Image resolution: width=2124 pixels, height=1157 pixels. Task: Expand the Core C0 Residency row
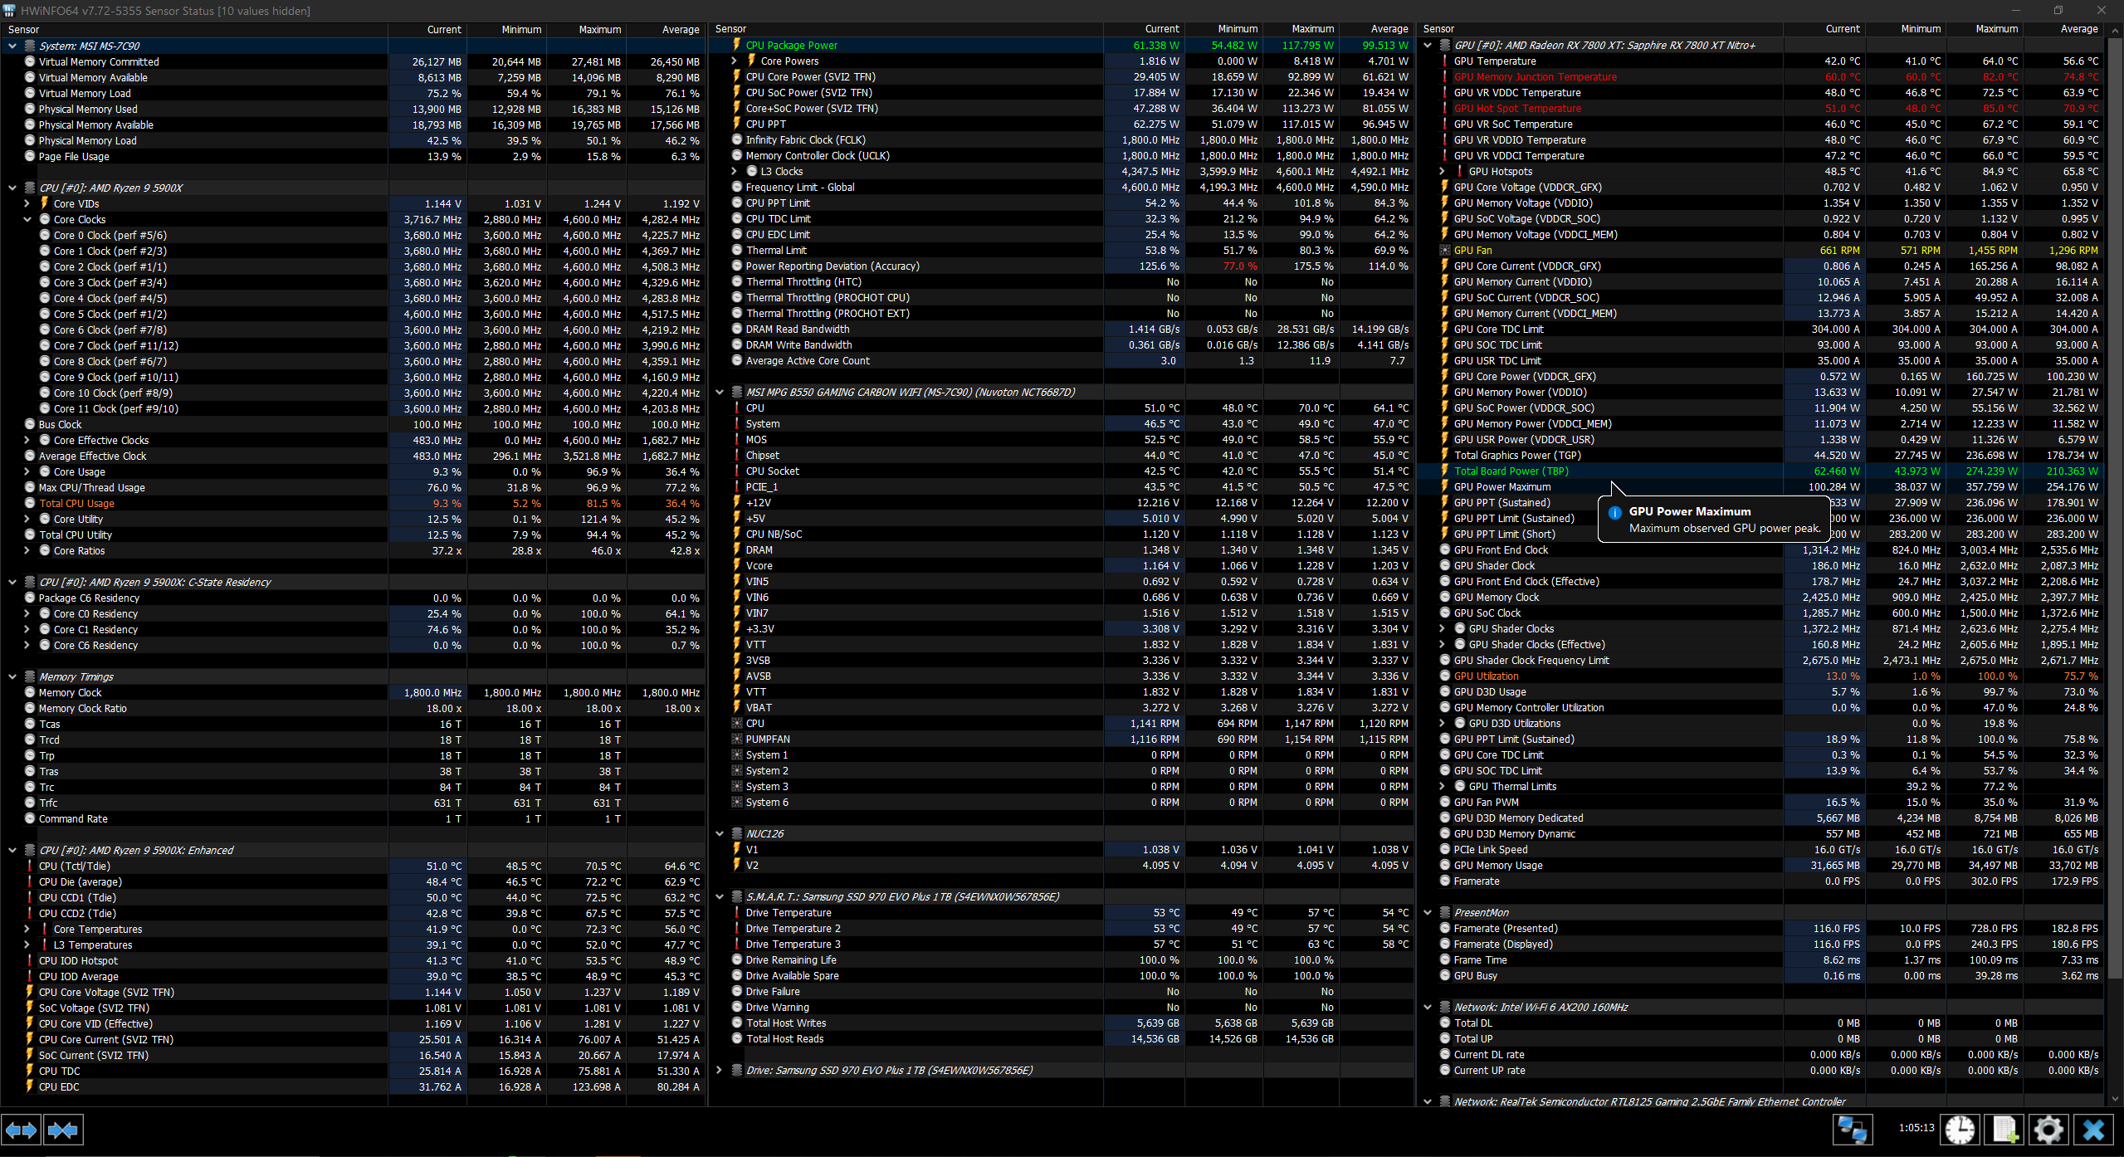coord(27,613)
